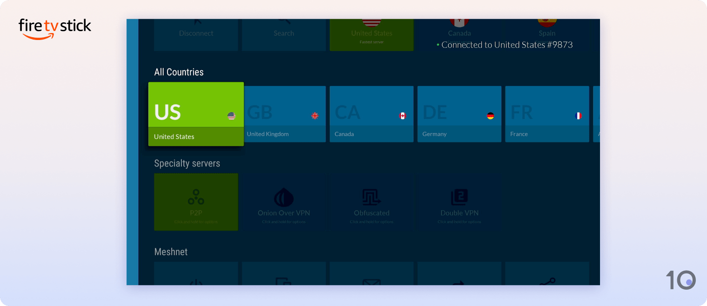The height and width of the screenshot is (306, 707).
Task: Click the UK flag on the United Kingdom card
Action: [x=315, y=116]
